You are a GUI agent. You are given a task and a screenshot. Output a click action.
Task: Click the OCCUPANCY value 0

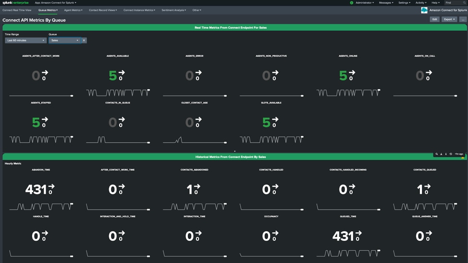click(x=266, y=237)
